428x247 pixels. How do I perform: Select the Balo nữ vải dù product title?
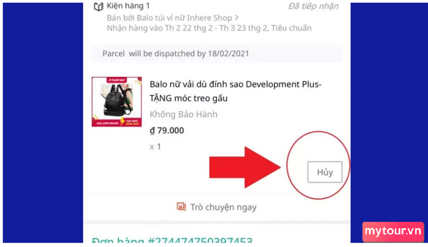tap(235, 91)
